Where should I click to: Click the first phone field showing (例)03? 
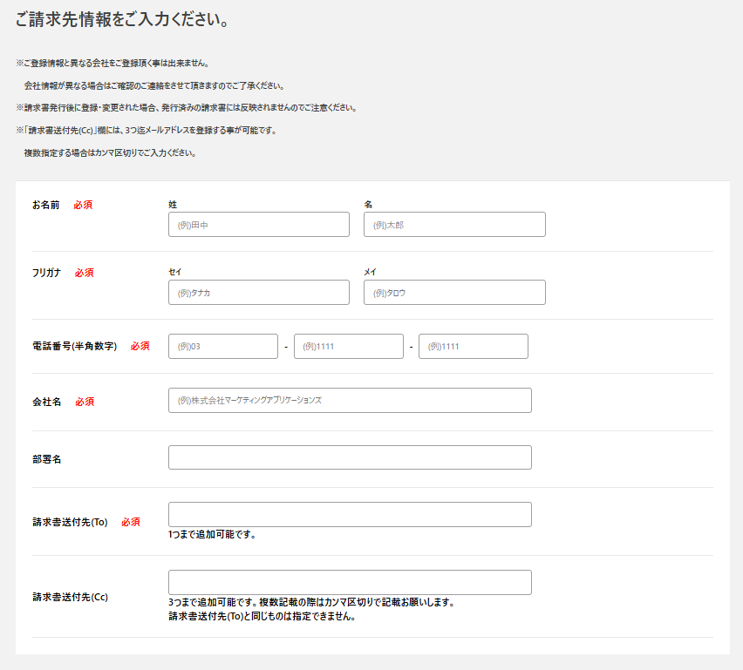[x=222, y=347]
